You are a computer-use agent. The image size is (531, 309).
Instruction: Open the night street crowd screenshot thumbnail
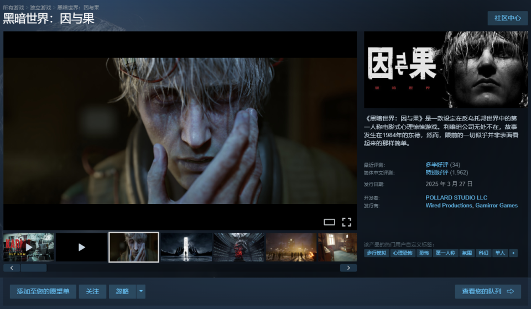click(291, 247)
